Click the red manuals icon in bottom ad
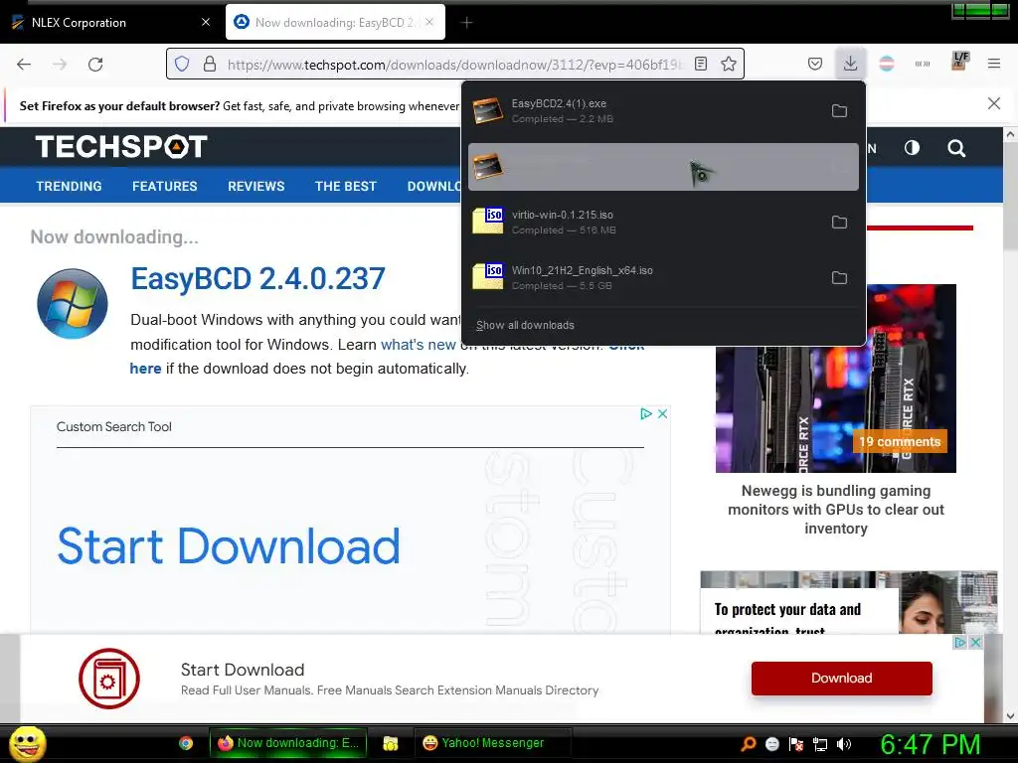Image resolution: width=1018 pixels, height=763 pixels. [x=109, y=679]
